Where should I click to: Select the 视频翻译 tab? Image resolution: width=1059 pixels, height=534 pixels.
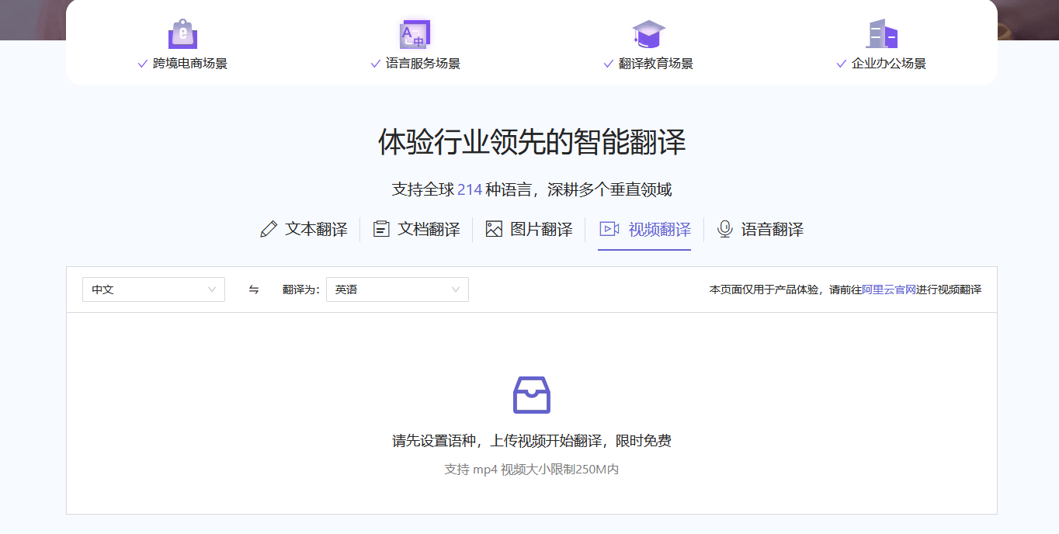point(644,229)
